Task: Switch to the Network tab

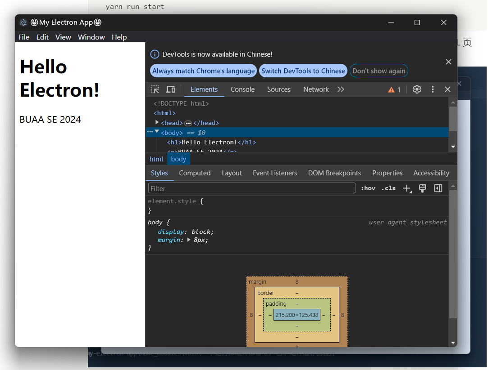Action: coord(316,89)
